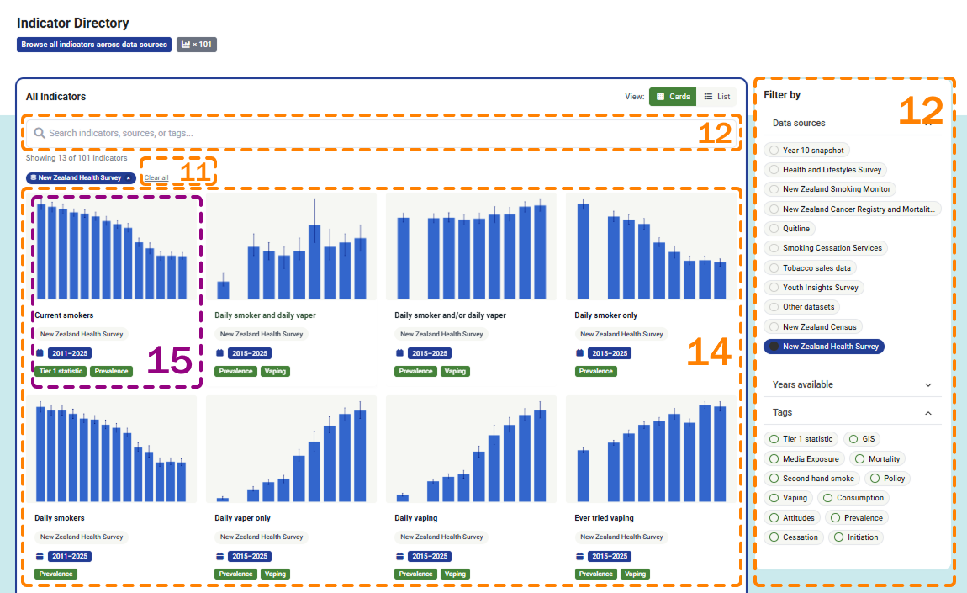Click the chart icon in the ×101 badge
The image size is (967, 593).
[186, 45]
